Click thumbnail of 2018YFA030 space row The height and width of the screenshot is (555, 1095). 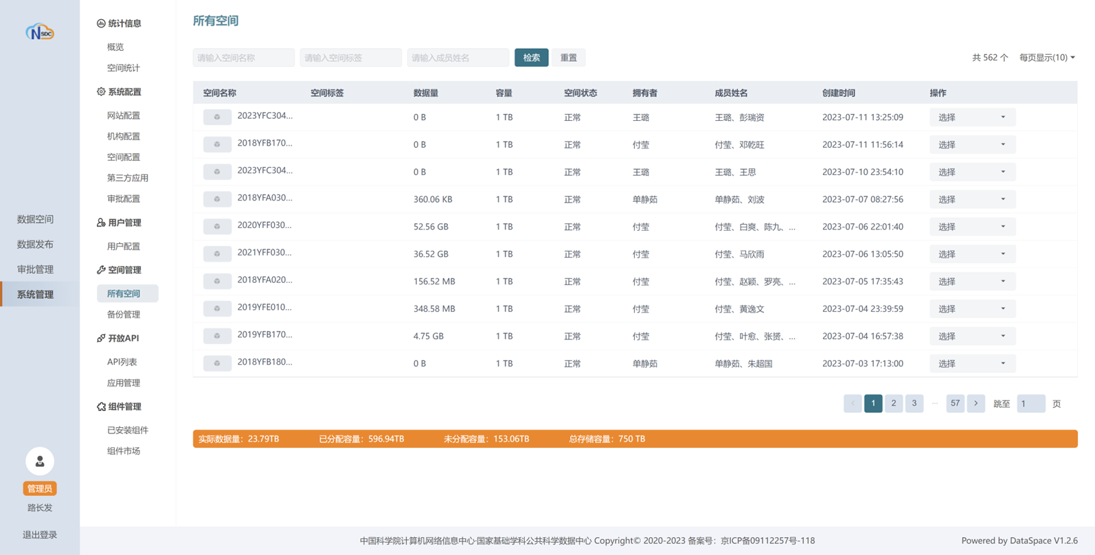click(x=217, y=199)
